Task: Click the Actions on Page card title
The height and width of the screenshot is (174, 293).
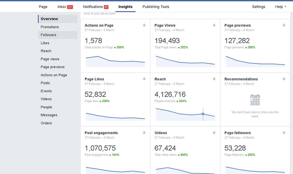Action: [99, 25]
